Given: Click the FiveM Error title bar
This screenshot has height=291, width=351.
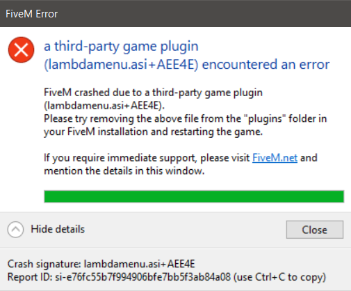Looking at the screenshot, I should tap(175, 14).
